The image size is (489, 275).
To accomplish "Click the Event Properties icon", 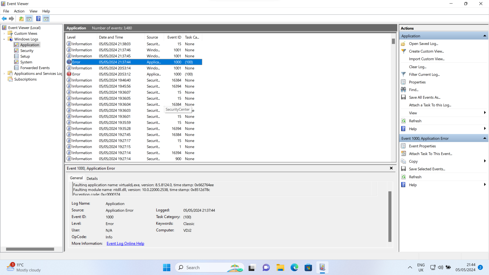I will point(403,146).
